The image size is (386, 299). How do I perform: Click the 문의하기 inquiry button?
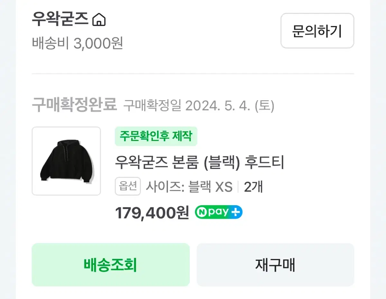tap(317, 31)
